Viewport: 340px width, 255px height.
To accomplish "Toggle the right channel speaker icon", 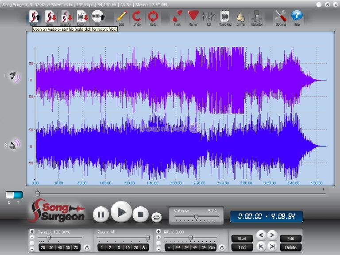I will point(15,144).
